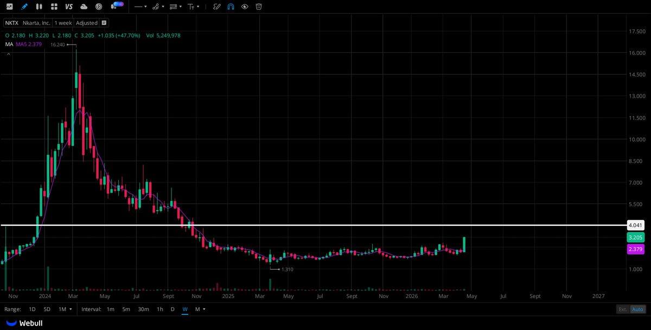This screenshot has width=651, height=330.
Task: Click the 1 week period label
Action: click(x=63, y=23)
